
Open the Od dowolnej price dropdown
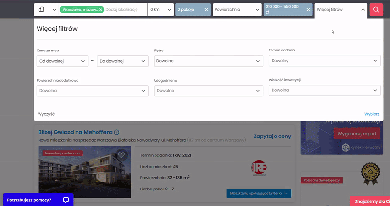[x=62, y=61]
